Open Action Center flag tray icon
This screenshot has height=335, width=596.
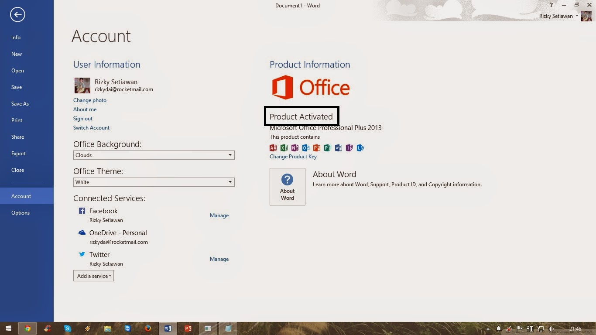click(520, 329)
